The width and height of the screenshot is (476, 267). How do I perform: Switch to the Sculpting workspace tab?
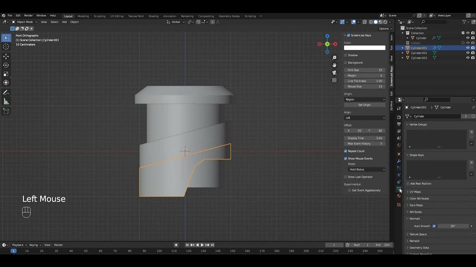point(99,16)
